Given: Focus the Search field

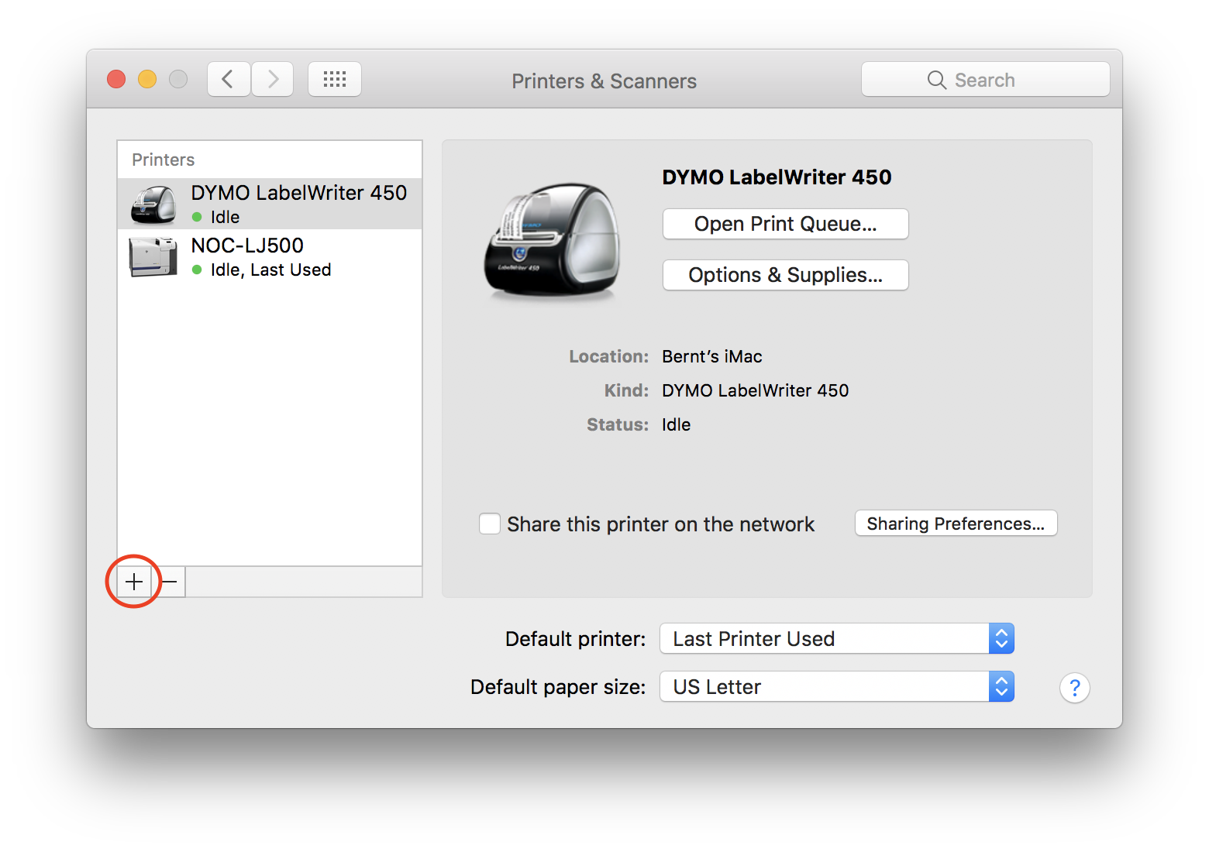Looking at the screenshot, I should (x=986, y=79).
